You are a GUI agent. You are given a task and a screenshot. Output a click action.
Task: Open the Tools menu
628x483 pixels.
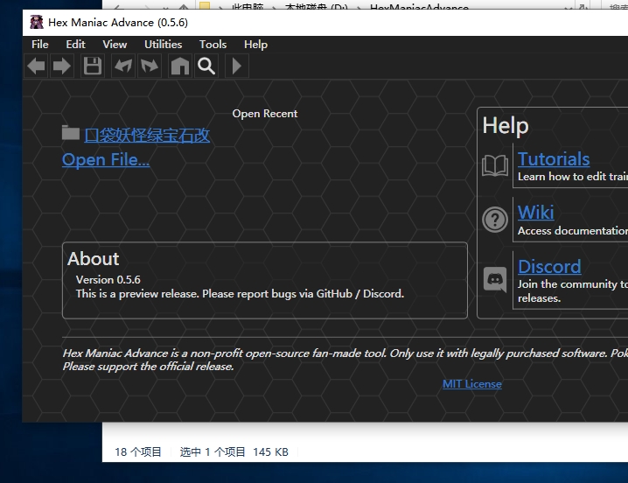tap(213, 44)
